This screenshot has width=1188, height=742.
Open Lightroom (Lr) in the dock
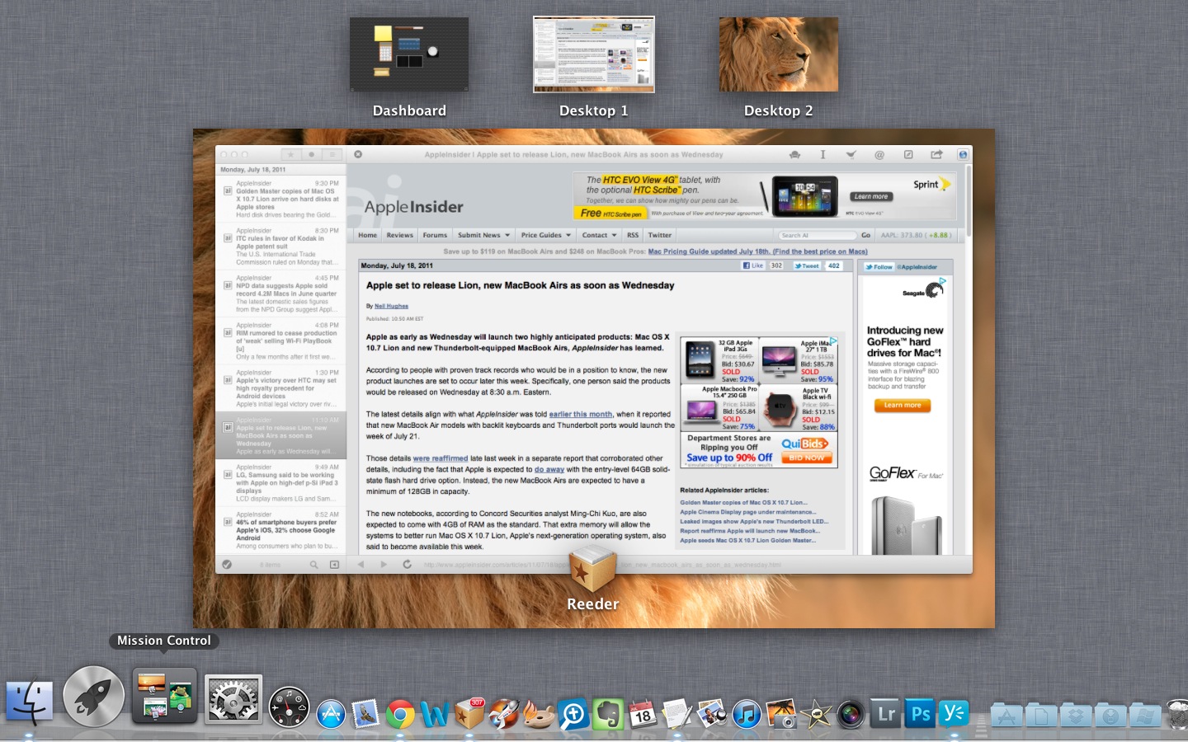(x=886, y=714)
